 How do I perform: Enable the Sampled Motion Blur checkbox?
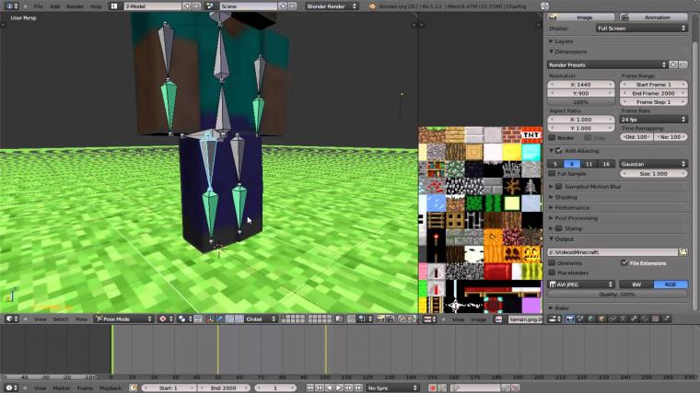tap(558, 187)
